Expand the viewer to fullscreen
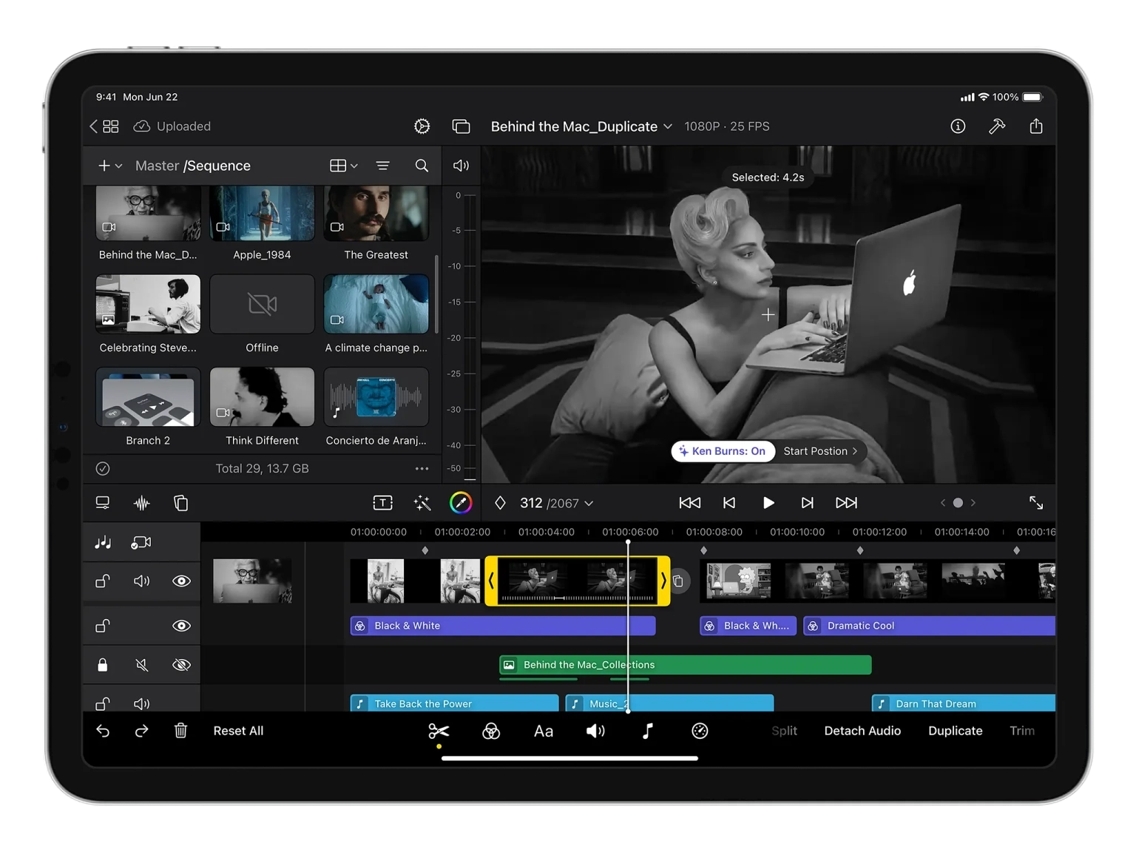The image size is (1136, 852). pos(1036,503)
